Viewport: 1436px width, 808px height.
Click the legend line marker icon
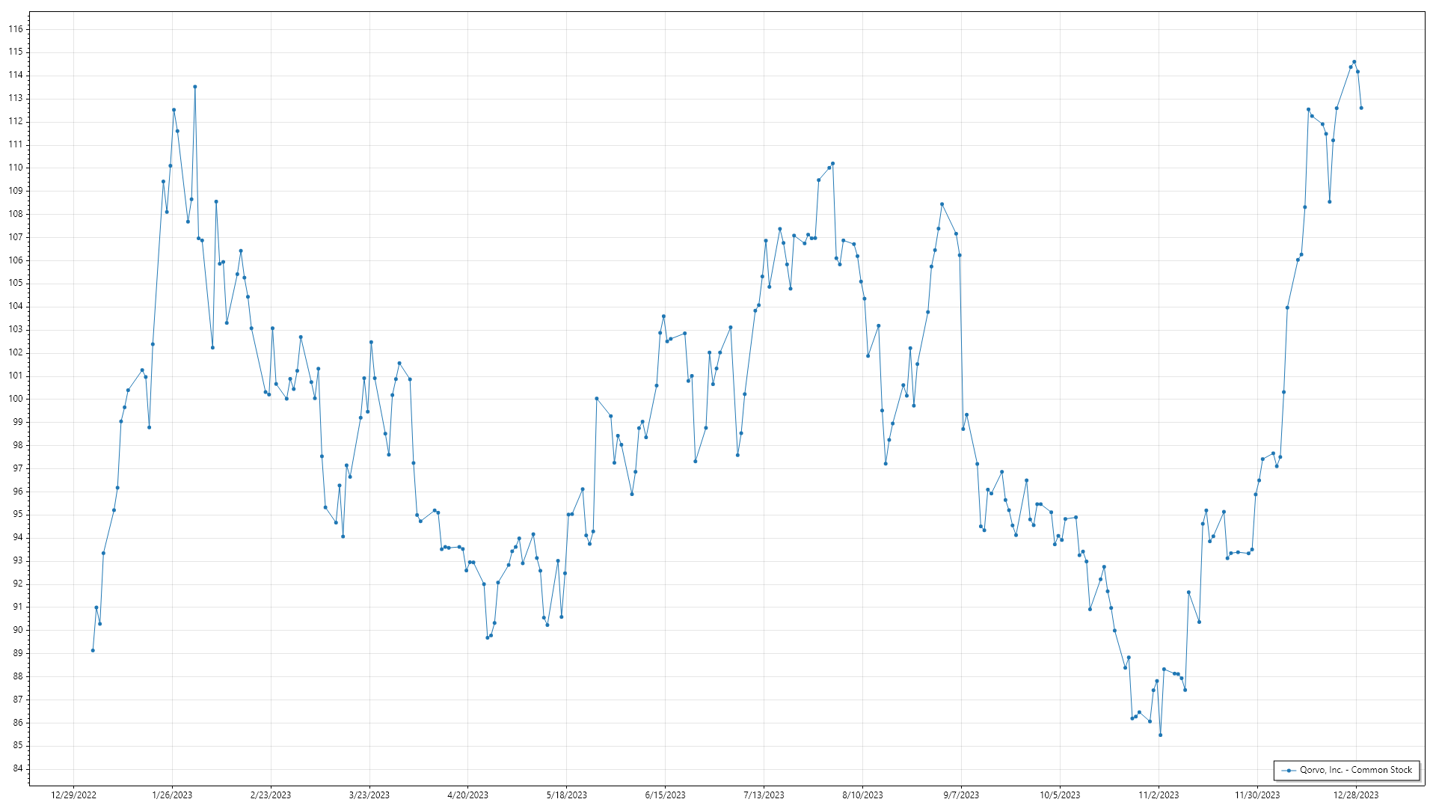(x=1289, y=771)
